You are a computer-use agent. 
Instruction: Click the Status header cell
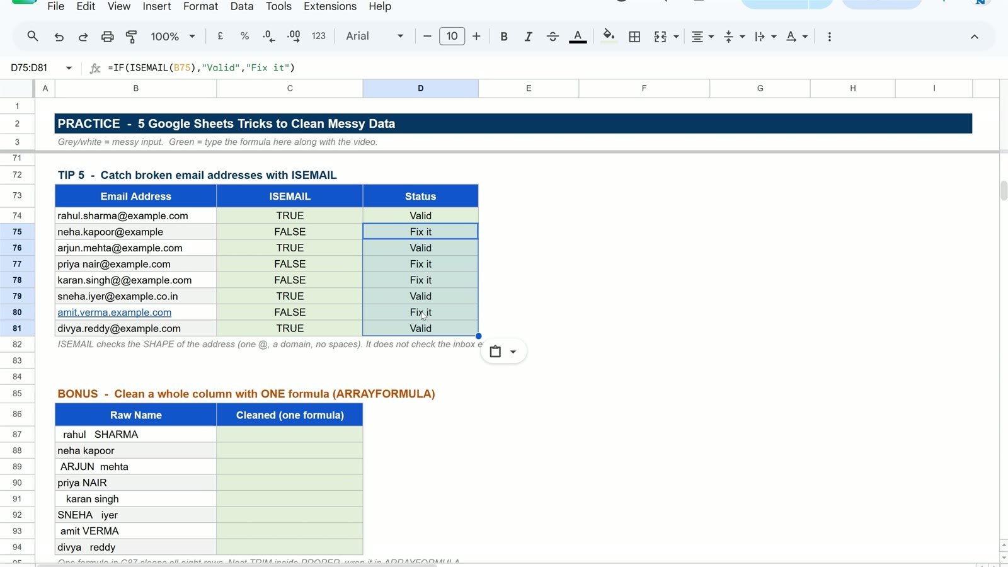[x=420, y=197]
